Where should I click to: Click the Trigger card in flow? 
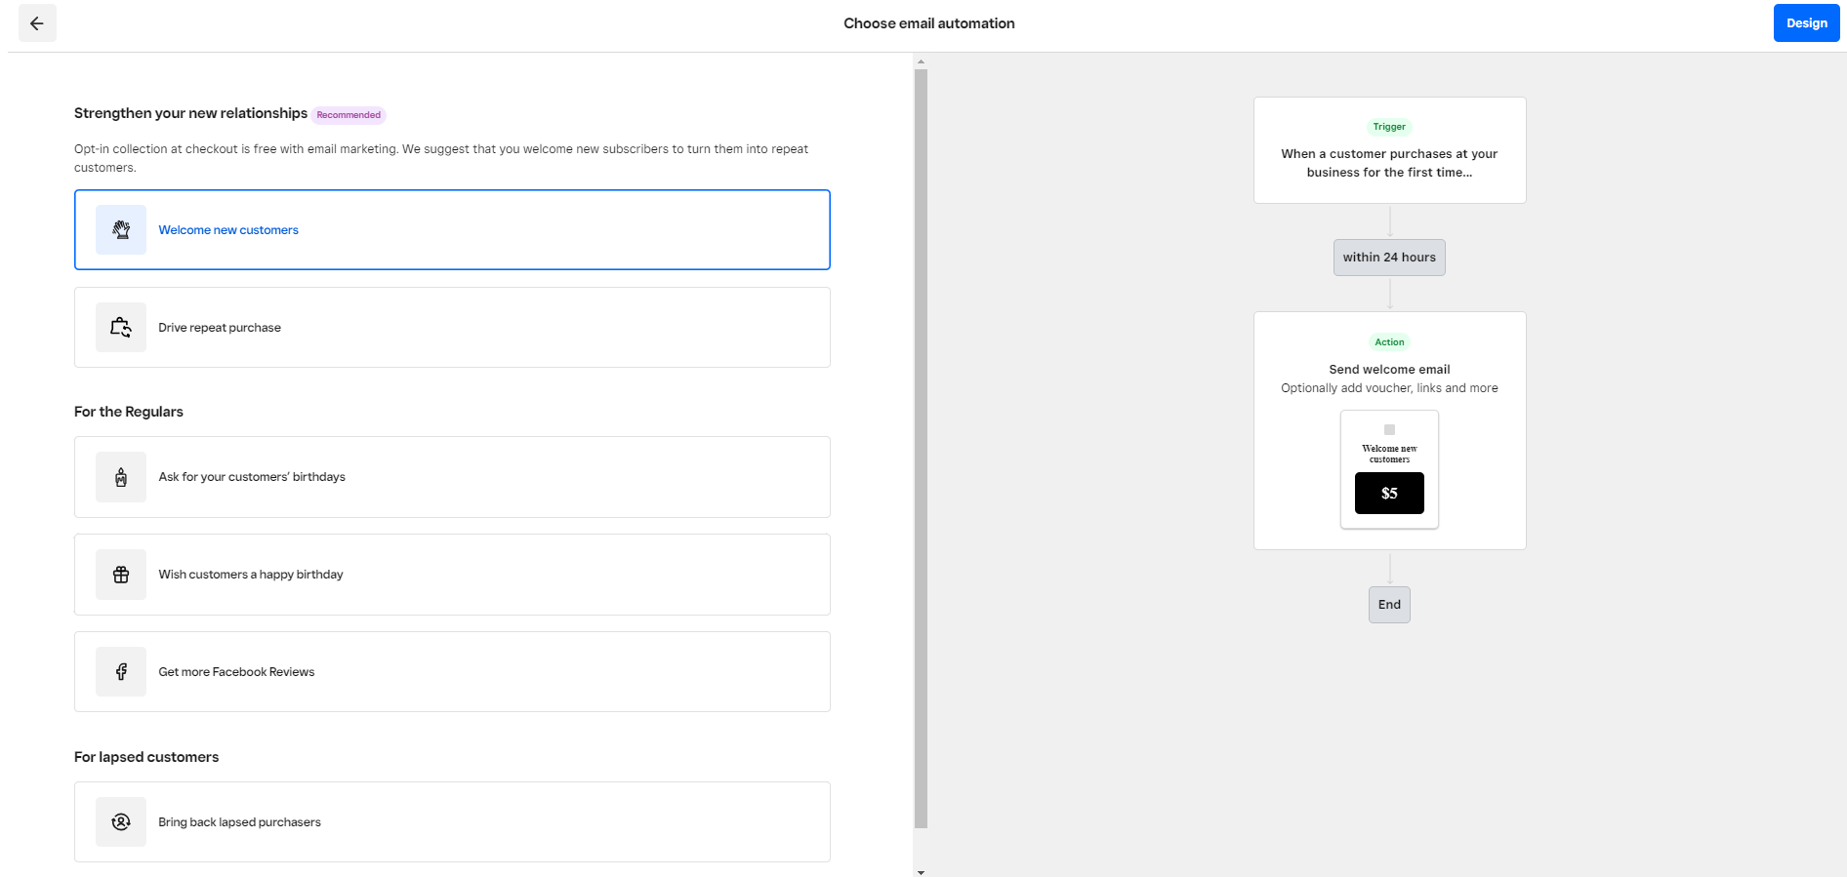(x=1389, y=150)
